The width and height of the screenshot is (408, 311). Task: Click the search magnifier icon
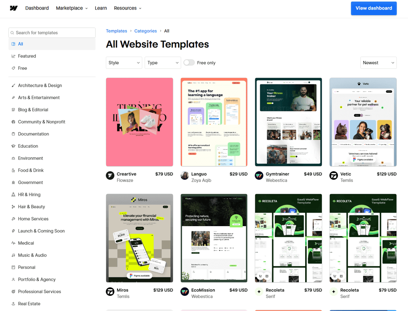pos(12,33)
